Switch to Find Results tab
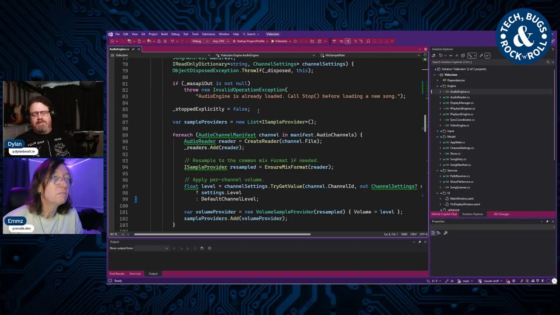Screen dimensions: 560x315 [117, 274]
